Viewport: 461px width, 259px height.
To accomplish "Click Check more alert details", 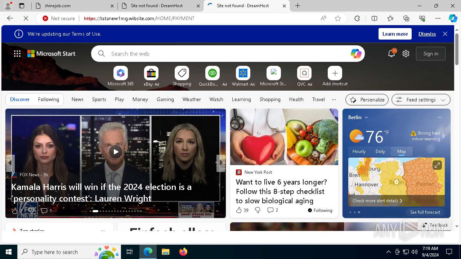I will 377,201.
